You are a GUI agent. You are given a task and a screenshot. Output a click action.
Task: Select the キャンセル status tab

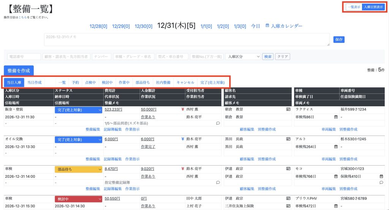coord(185,82)
